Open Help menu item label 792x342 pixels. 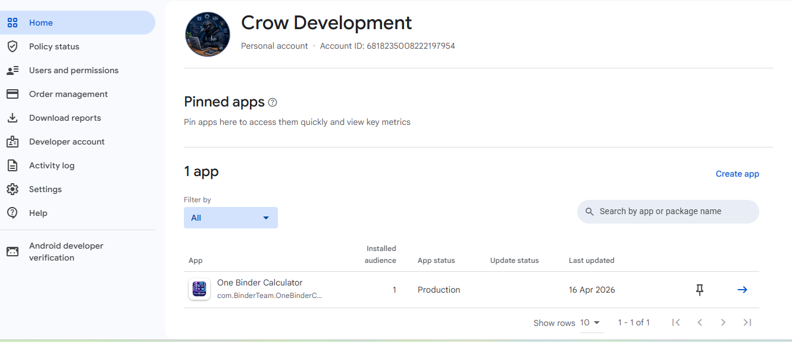click(x=38, y=213)
